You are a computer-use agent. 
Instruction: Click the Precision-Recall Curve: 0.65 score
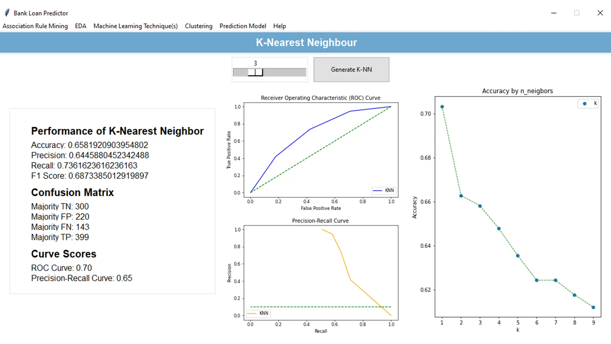(x=81, y=278)
